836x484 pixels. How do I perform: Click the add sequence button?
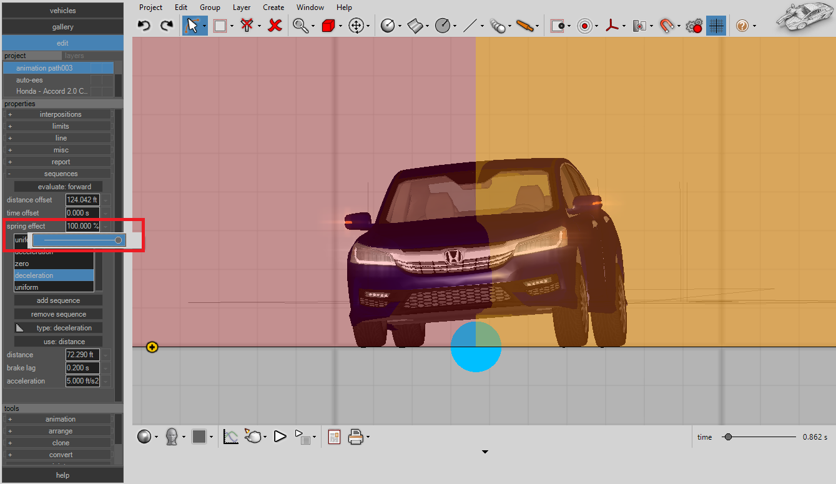(x=58, y=300)
